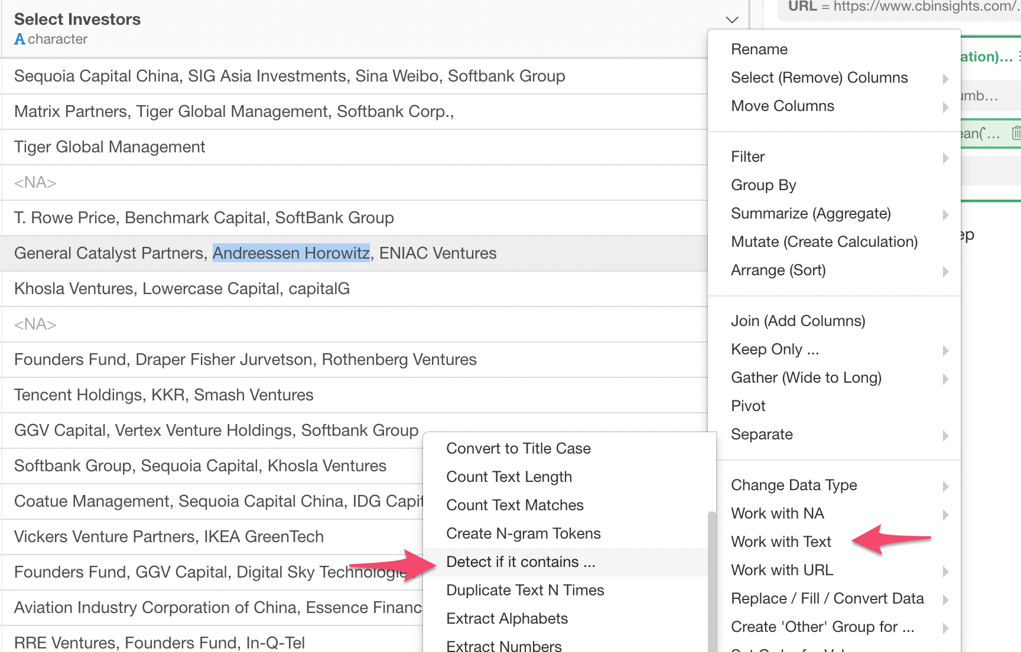Click the 'Tiger Global Management' only cell
Viewport: 1021px width, 652px height.
355,147
